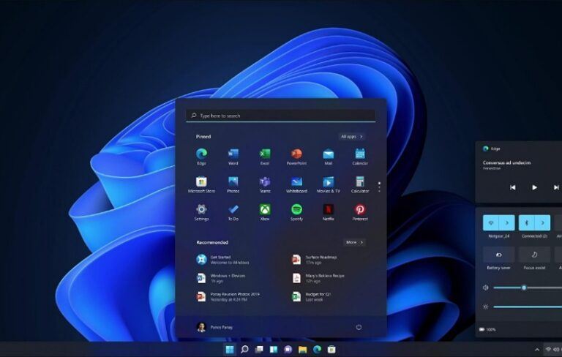Toggle Bluetooth in quick settings
The height and width of the screenshot is (357, 562).
[x=526, y=222]
